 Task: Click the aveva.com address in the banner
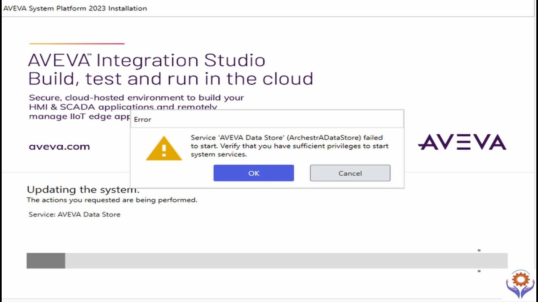59,146
